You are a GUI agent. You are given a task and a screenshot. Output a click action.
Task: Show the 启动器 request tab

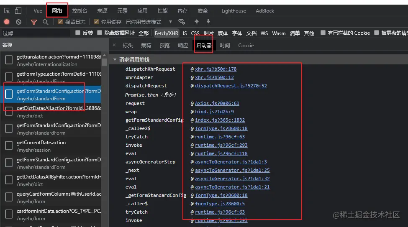[204, 46]
